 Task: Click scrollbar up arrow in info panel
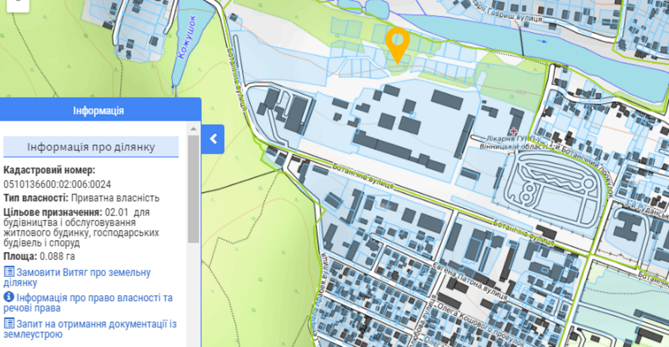tap(193, 128)
